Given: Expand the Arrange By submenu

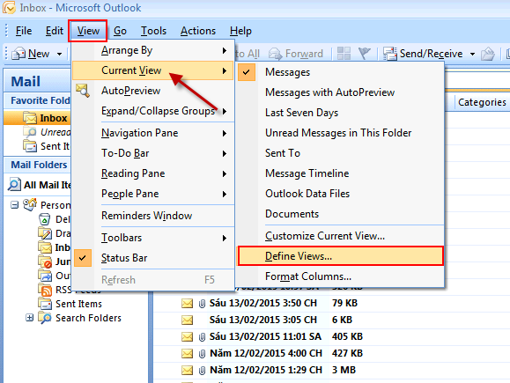Looking at the screenshot, I should tap(153, 51).
